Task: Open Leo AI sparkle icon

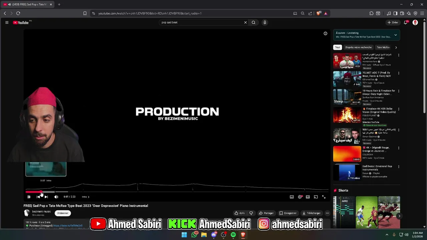Action: tap(409, 13)
